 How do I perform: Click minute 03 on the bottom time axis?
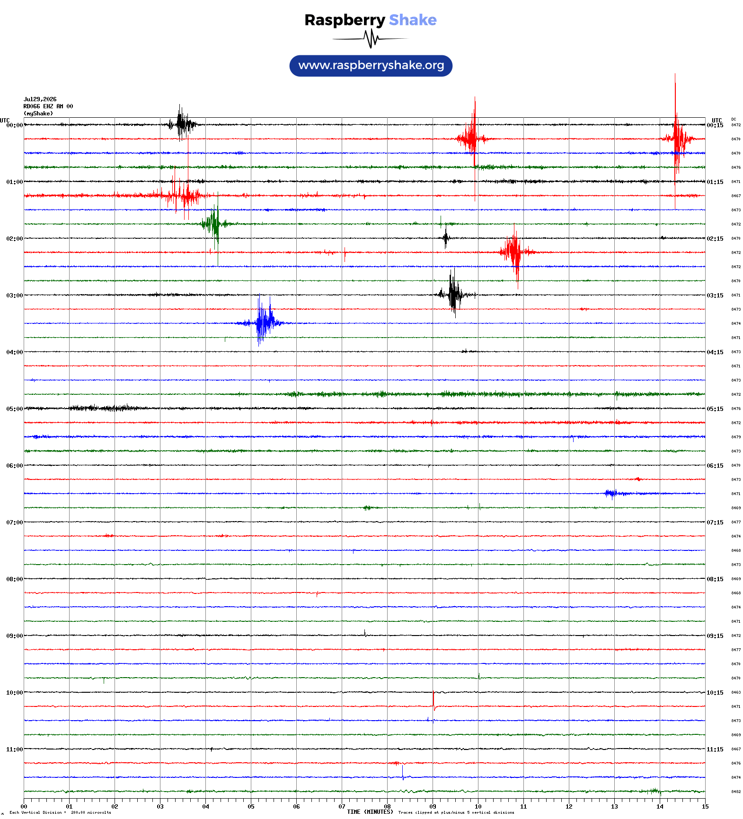click(x=160, y=807)
